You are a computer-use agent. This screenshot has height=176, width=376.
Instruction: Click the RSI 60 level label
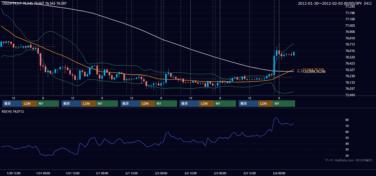pyautogui.click(x=347, y=132)
